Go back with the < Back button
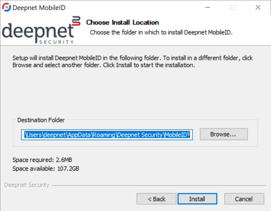The height and width of the screenshot is (211, 271). (x=157, y=199)
